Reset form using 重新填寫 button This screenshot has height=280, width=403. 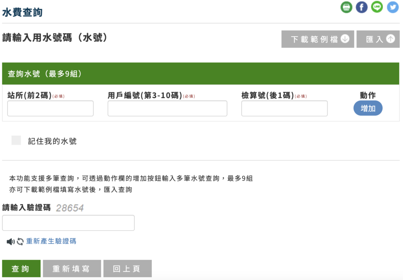coord(72,269)
